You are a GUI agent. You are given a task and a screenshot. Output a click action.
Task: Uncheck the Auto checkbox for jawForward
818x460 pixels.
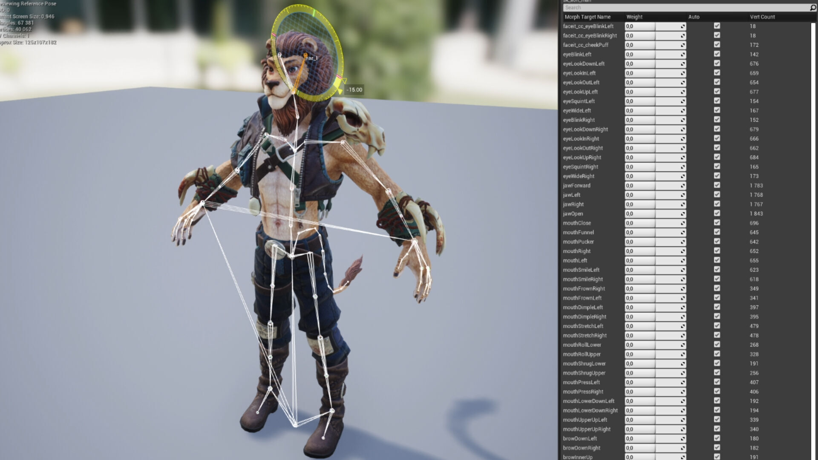pos(717,185)
